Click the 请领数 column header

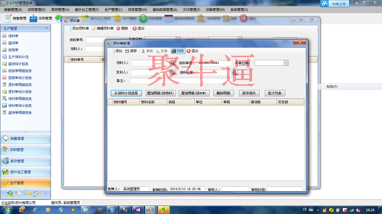[x=263, y=102]
